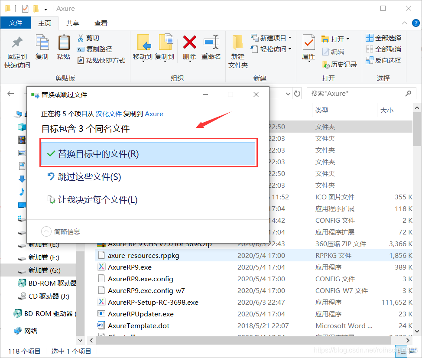
Task: Click the Back navigation arrow
Action: pos(11,94)
